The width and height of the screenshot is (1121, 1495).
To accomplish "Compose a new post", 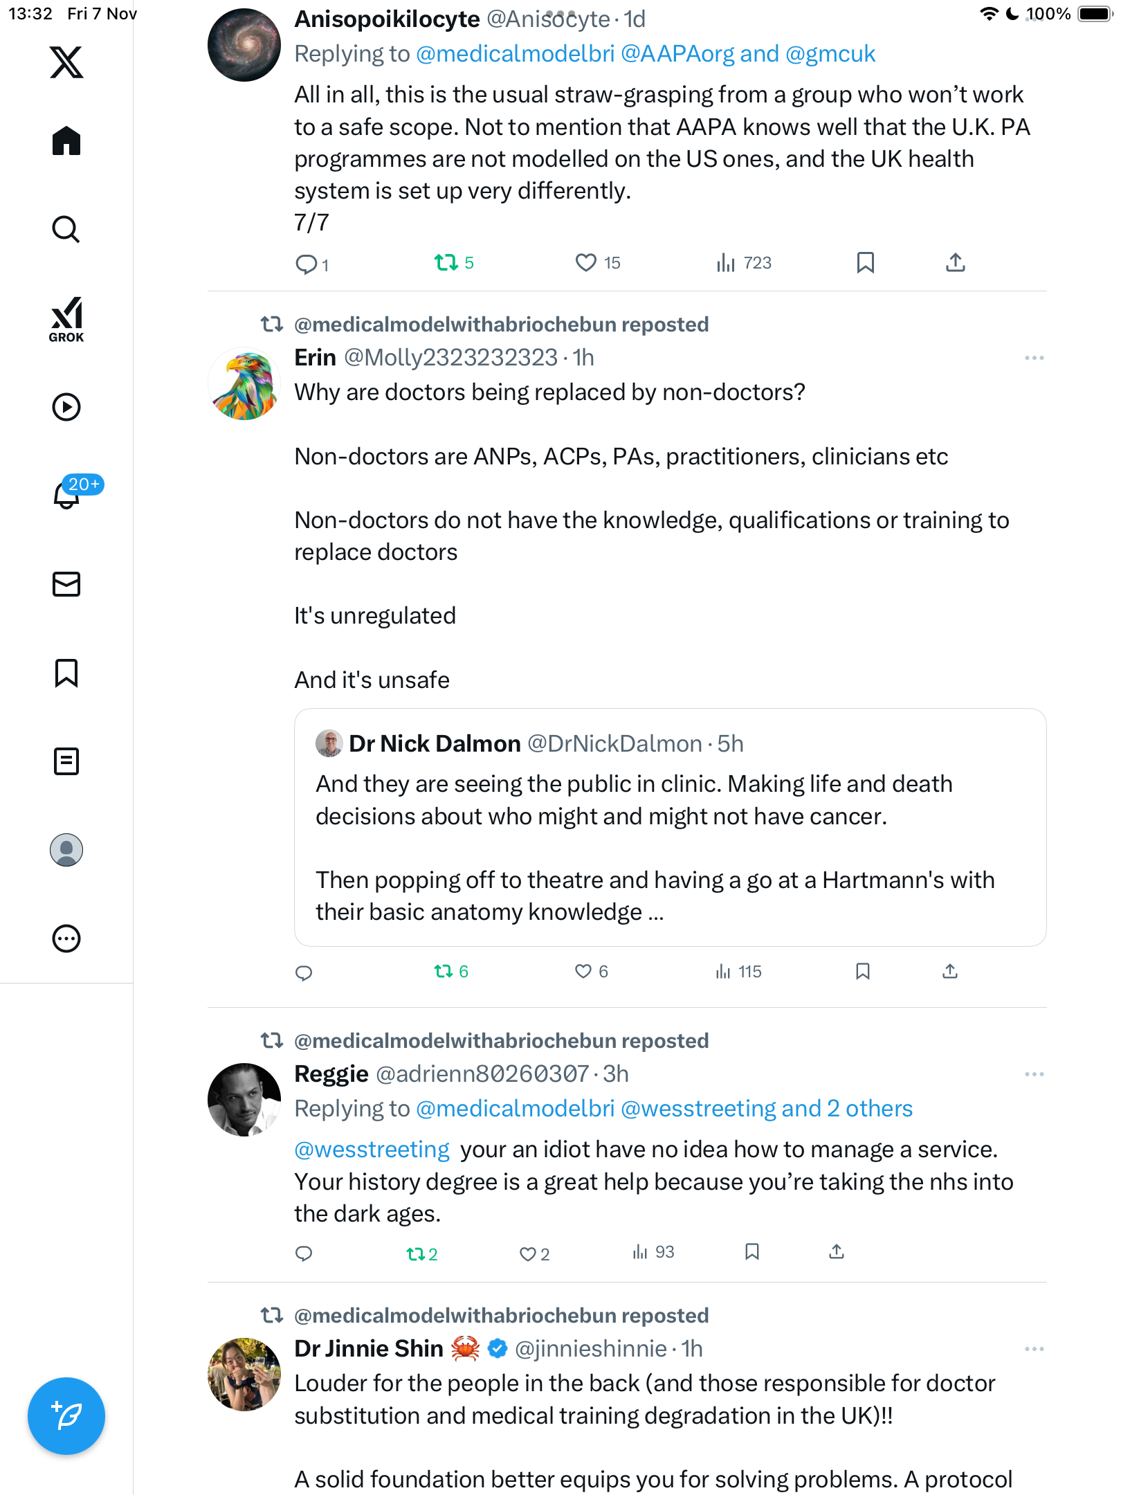I will point(66,1416).
